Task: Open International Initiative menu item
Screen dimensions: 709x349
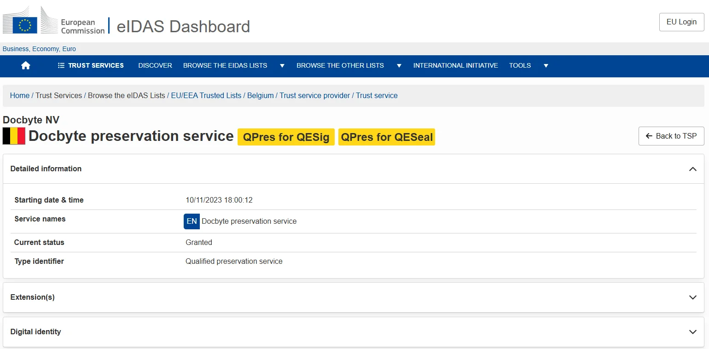Action: [x=456, y=65]
